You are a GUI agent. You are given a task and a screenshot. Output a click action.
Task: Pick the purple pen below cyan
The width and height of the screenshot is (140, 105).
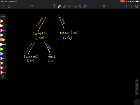coord(3,58)
